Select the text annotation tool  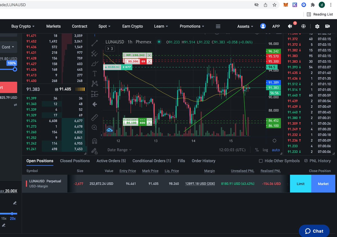coord(95,74)
